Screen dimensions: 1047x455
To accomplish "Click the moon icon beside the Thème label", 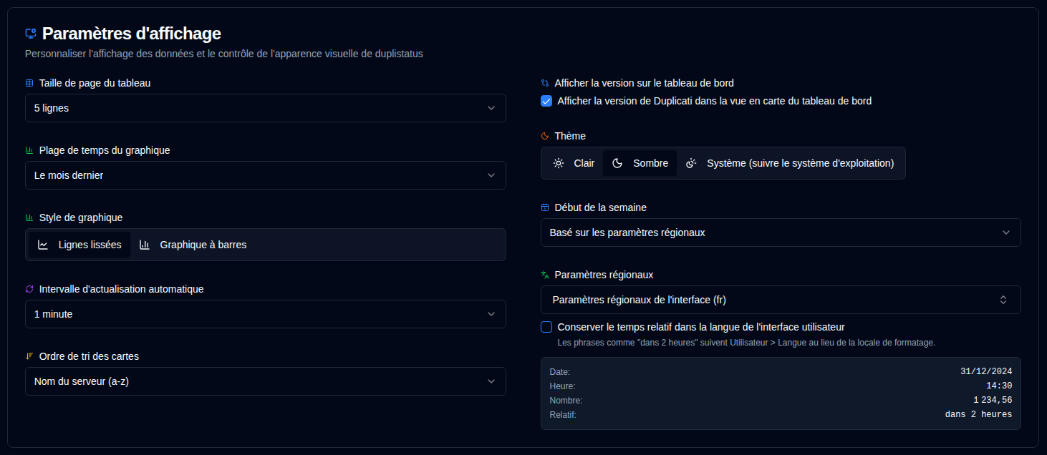I will tap(545, 136).
